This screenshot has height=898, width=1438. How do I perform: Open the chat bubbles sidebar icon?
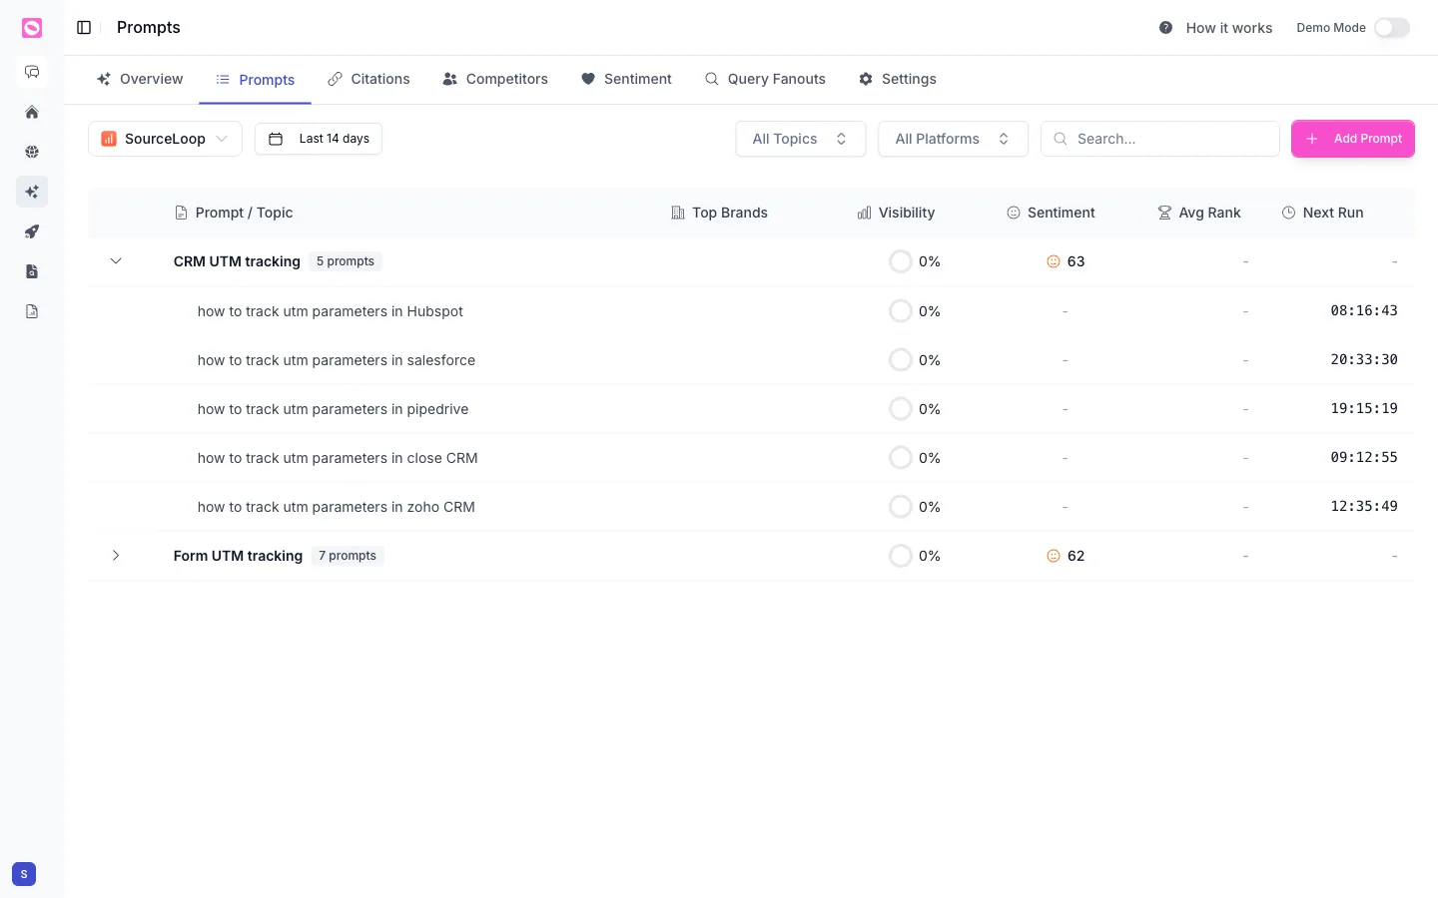point(32,72)
